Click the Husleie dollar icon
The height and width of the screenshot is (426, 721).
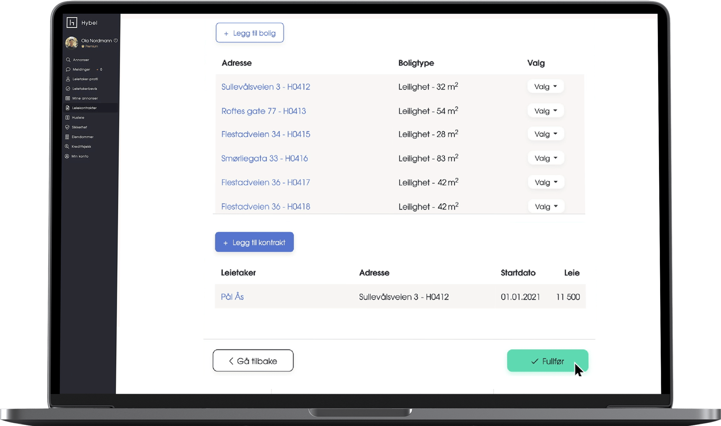(x=67, y=117)
